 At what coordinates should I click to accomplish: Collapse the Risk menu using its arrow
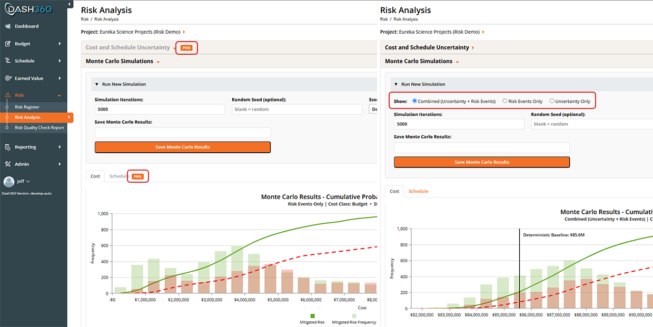coord(60,95)
